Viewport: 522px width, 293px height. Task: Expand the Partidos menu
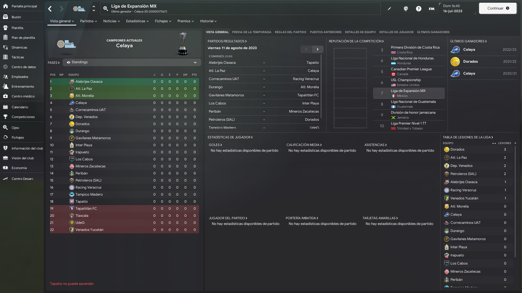click(88, 21)
